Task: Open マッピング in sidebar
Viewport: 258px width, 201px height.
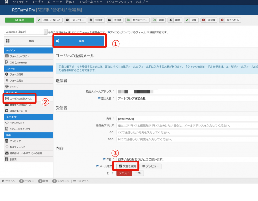Action: (29, 141)
